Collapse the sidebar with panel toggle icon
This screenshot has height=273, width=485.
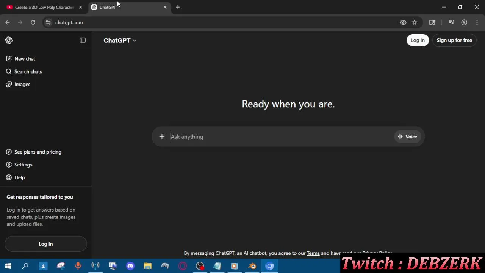[83, 40]
